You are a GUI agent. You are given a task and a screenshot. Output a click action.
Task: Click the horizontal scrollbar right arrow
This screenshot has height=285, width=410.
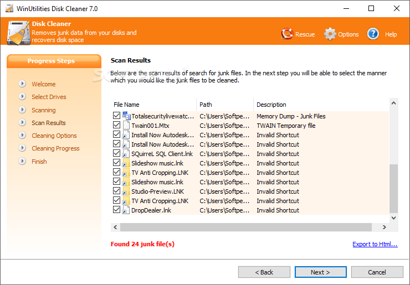click(x=385, y=227)
